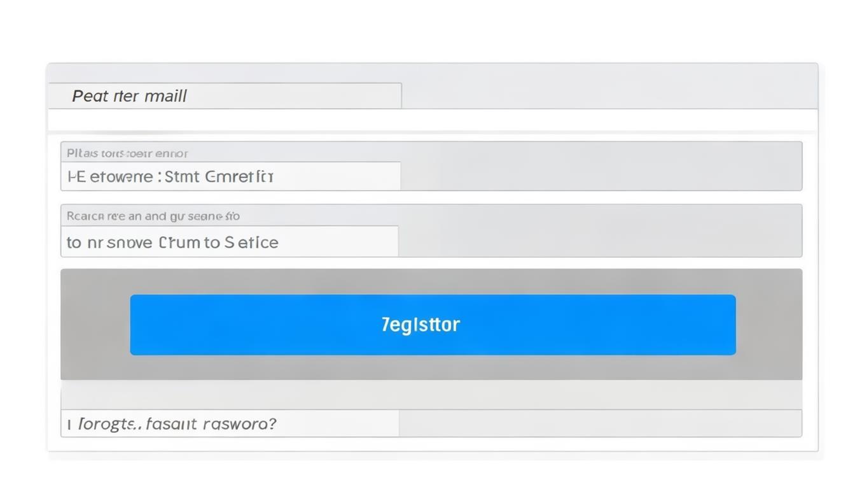Image resolution: width=855 pixels, height=489 pixels.
Task: Click the blue "7eglsttor" button
Action: tap(433, 325)
